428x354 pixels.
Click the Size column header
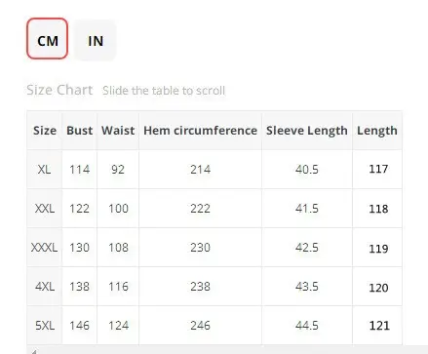click(45, 131)
